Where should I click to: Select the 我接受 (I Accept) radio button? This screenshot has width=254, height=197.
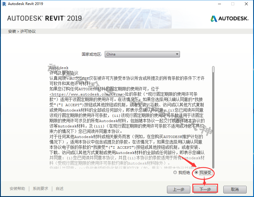(x=196, y=173)
